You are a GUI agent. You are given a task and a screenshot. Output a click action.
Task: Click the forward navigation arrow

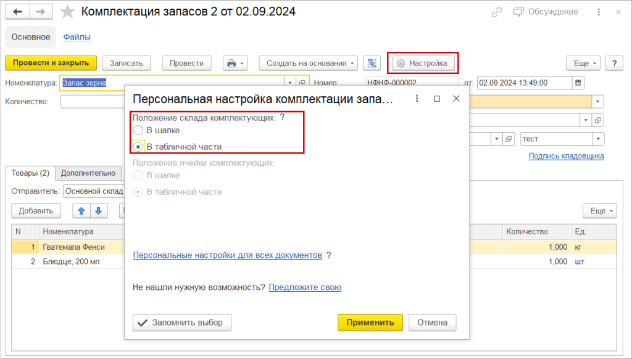(x=41, y=12)
